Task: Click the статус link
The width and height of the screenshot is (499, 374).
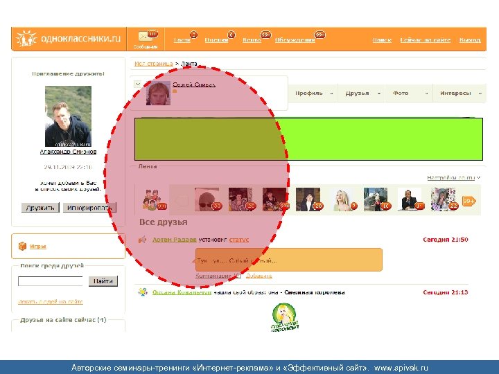Action: (239, 240)
